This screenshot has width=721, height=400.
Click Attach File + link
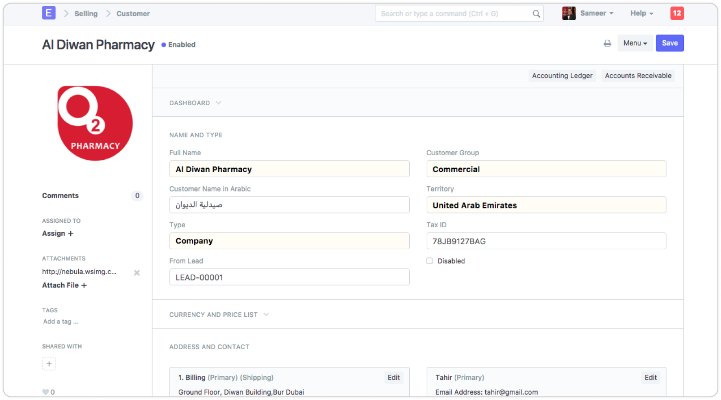[x=64, y=285]
